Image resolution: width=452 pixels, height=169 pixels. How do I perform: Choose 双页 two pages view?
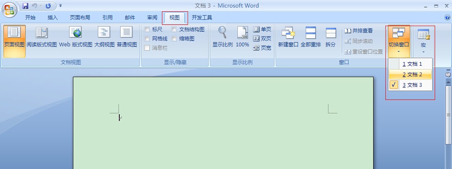click(x=262, y=39)
